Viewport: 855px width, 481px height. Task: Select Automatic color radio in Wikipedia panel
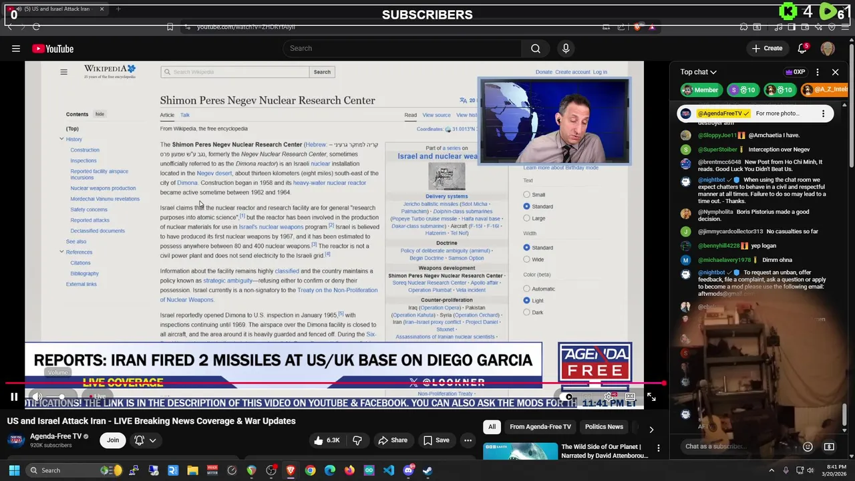coord(526,289)
